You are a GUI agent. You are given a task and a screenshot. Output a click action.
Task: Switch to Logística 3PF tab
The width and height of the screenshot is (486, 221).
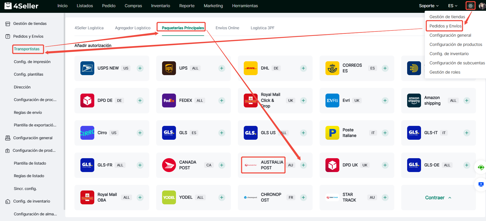[263, 28]
